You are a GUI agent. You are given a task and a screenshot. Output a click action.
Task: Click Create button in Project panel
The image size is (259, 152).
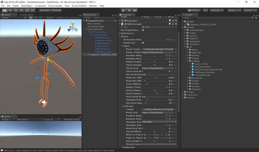point(187,18)
